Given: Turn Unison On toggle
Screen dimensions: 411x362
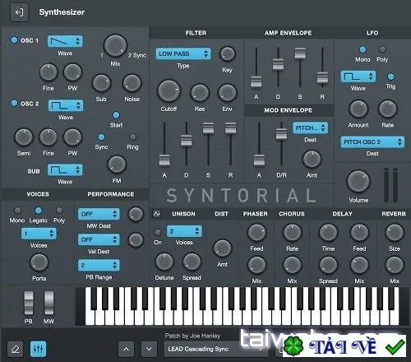Looking at the screenshot, I should pyautogui.click(x=158, y=233).
